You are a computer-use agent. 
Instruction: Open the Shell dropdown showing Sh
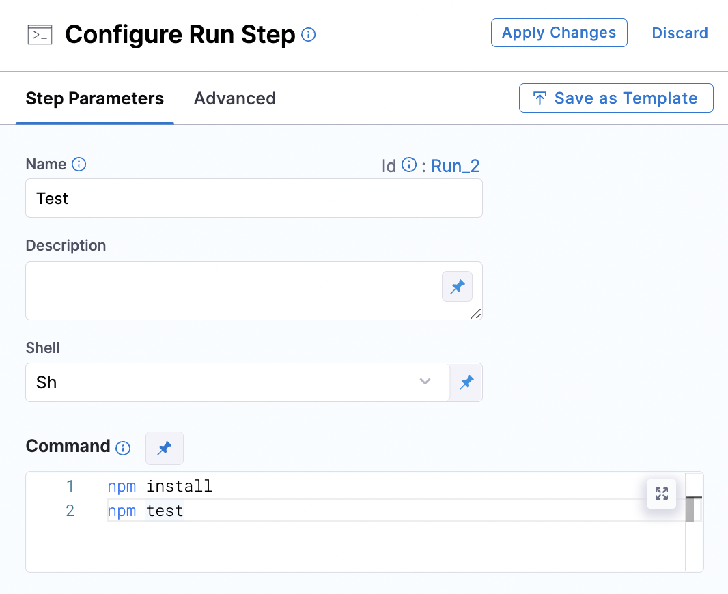tap(238, 382)
